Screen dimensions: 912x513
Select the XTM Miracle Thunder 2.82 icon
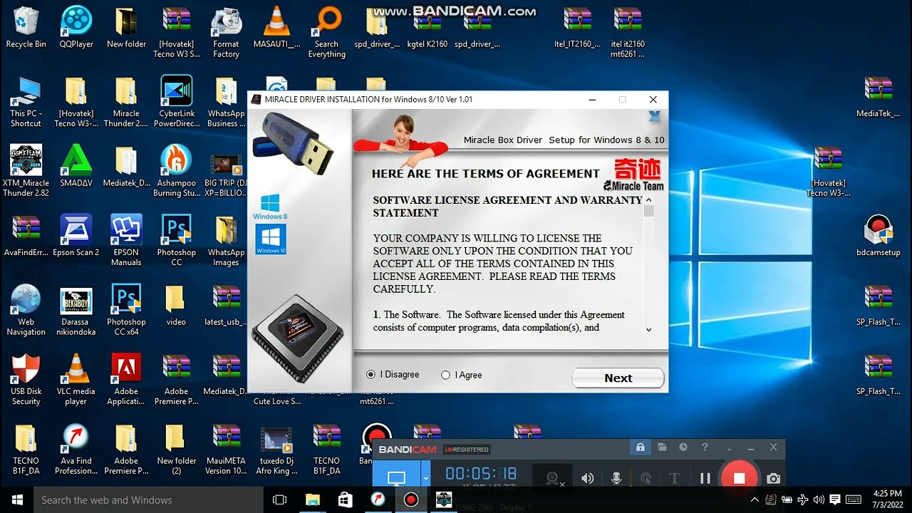click(26, 171)
